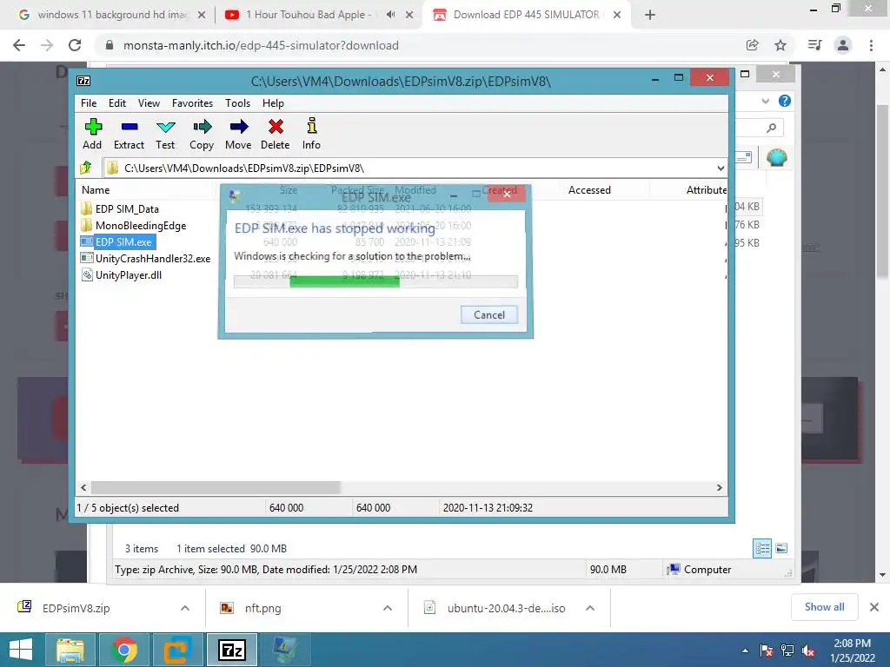Switch Explorer to details view icon
Screen dimensions: 890x667
click(x=762, y=548)
